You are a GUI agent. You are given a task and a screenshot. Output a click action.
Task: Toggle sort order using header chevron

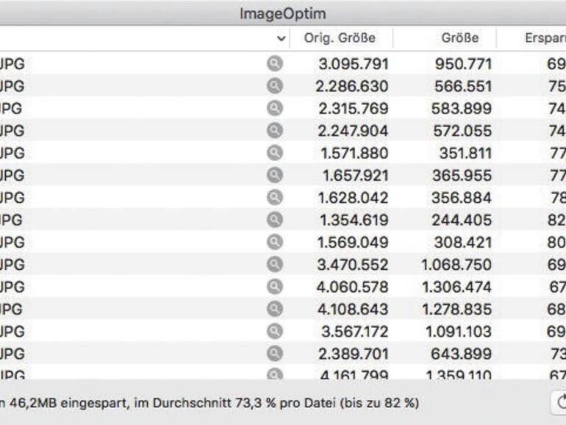[x=282, y=38]
